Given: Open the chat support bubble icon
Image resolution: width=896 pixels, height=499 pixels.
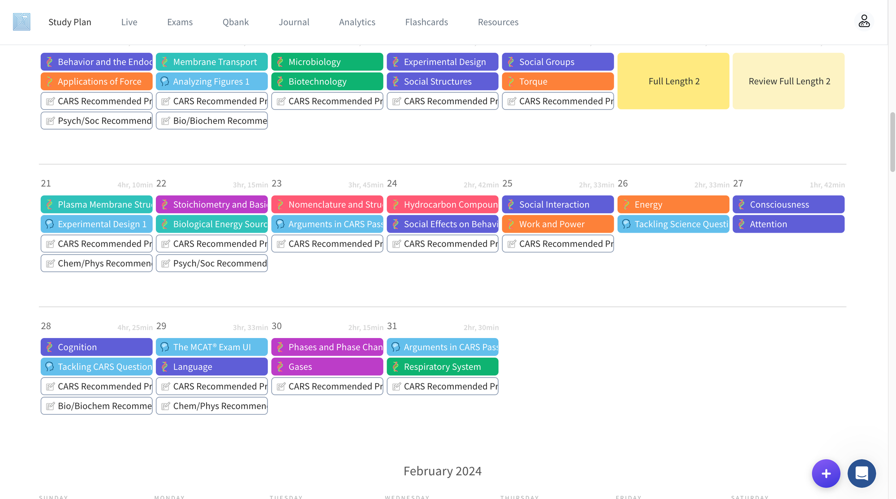Looking at the screenshot, I should (862, 473).
